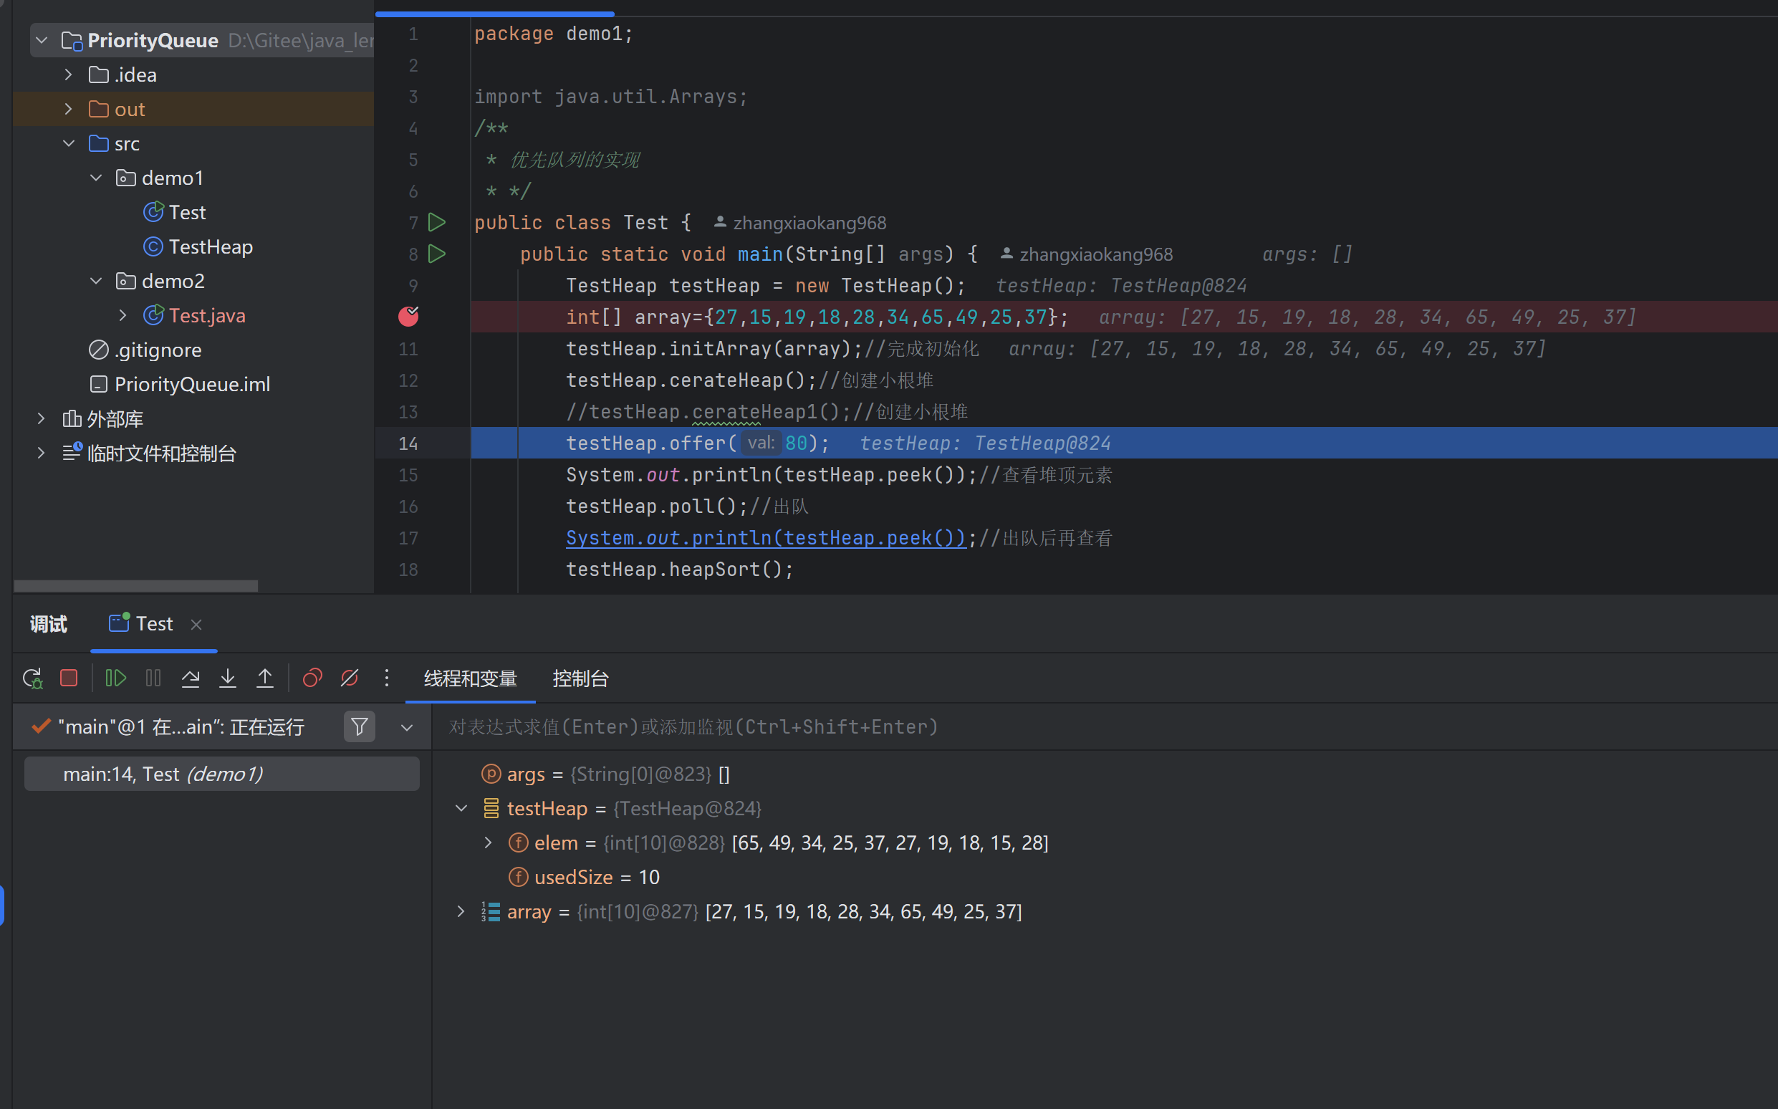Step out of current method
Screen dimensions: 1778x1109
point(264,678)
